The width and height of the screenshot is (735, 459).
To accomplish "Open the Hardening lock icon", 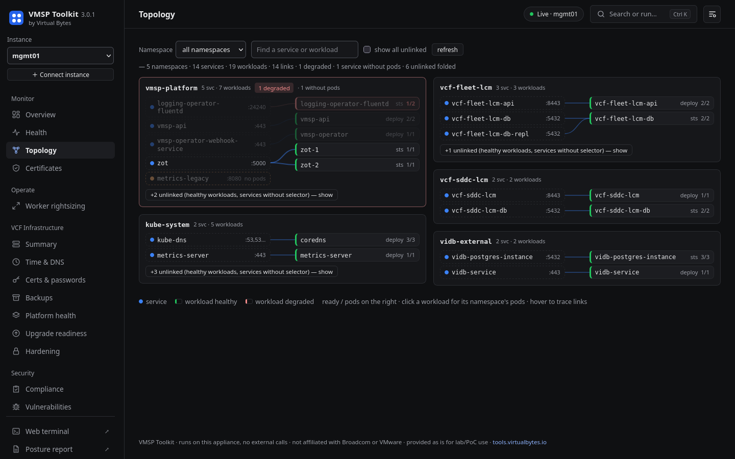I will (x=16, y=351).
